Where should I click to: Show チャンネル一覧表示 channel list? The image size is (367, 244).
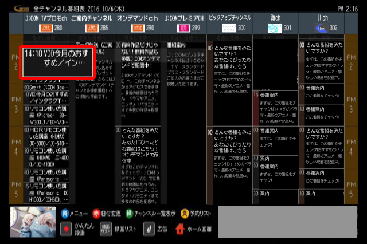[155, 214]
